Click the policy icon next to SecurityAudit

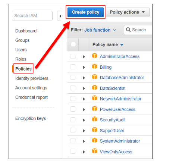95,119
